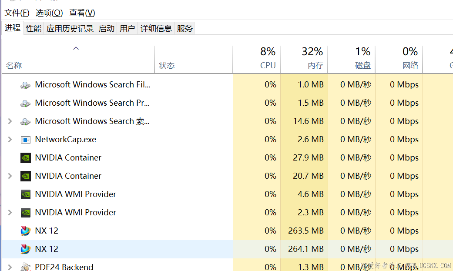453x271 pixels.
Task: Expand the NVIDIA Container group using 20.7 MB
Action: (10, 176)
